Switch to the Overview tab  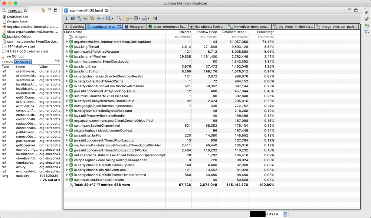[x=74, y=27]
